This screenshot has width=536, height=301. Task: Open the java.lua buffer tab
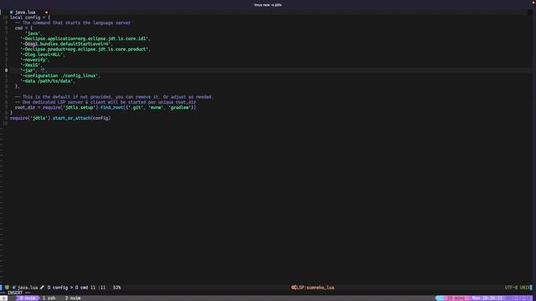pos(25,12)
